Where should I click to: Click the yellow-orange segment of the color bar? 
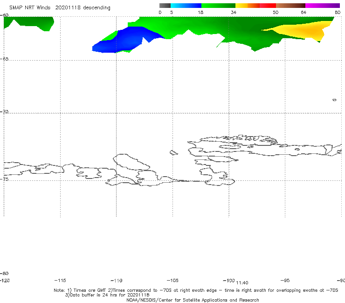pyautogui.click(x=248, y=6)
